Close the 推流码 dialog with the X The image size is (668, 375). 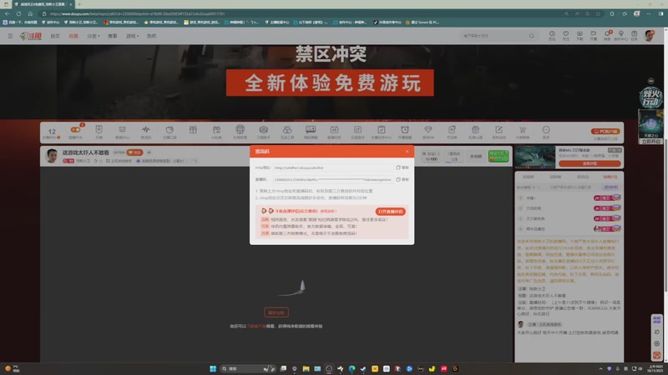(407, 152)
